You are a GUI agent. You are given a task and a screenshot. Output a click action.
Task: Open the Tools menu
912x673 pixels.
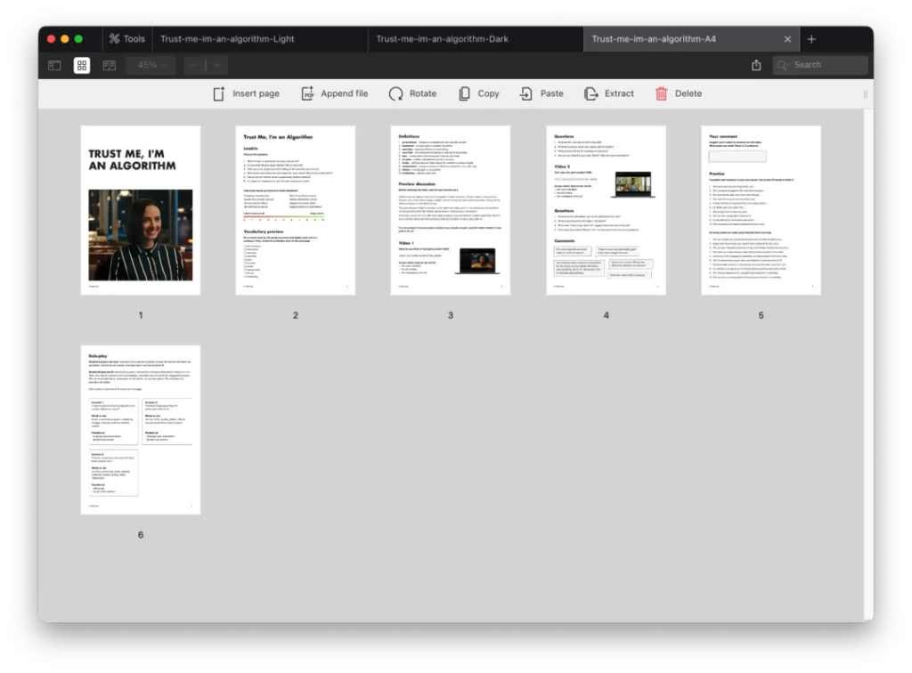(127, 38)
